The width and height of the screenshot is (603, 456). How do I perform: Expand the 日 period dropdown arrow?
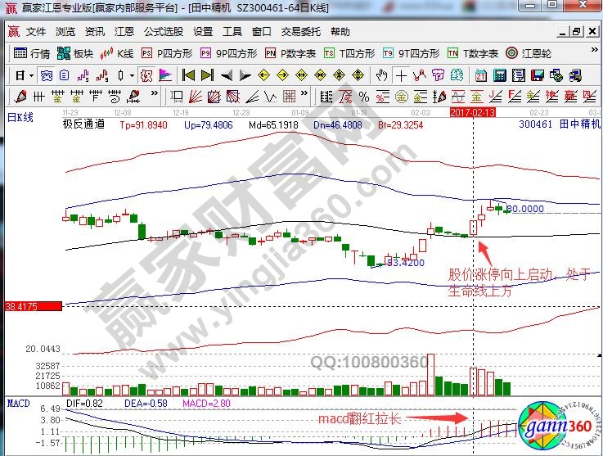tap(31, 74)
